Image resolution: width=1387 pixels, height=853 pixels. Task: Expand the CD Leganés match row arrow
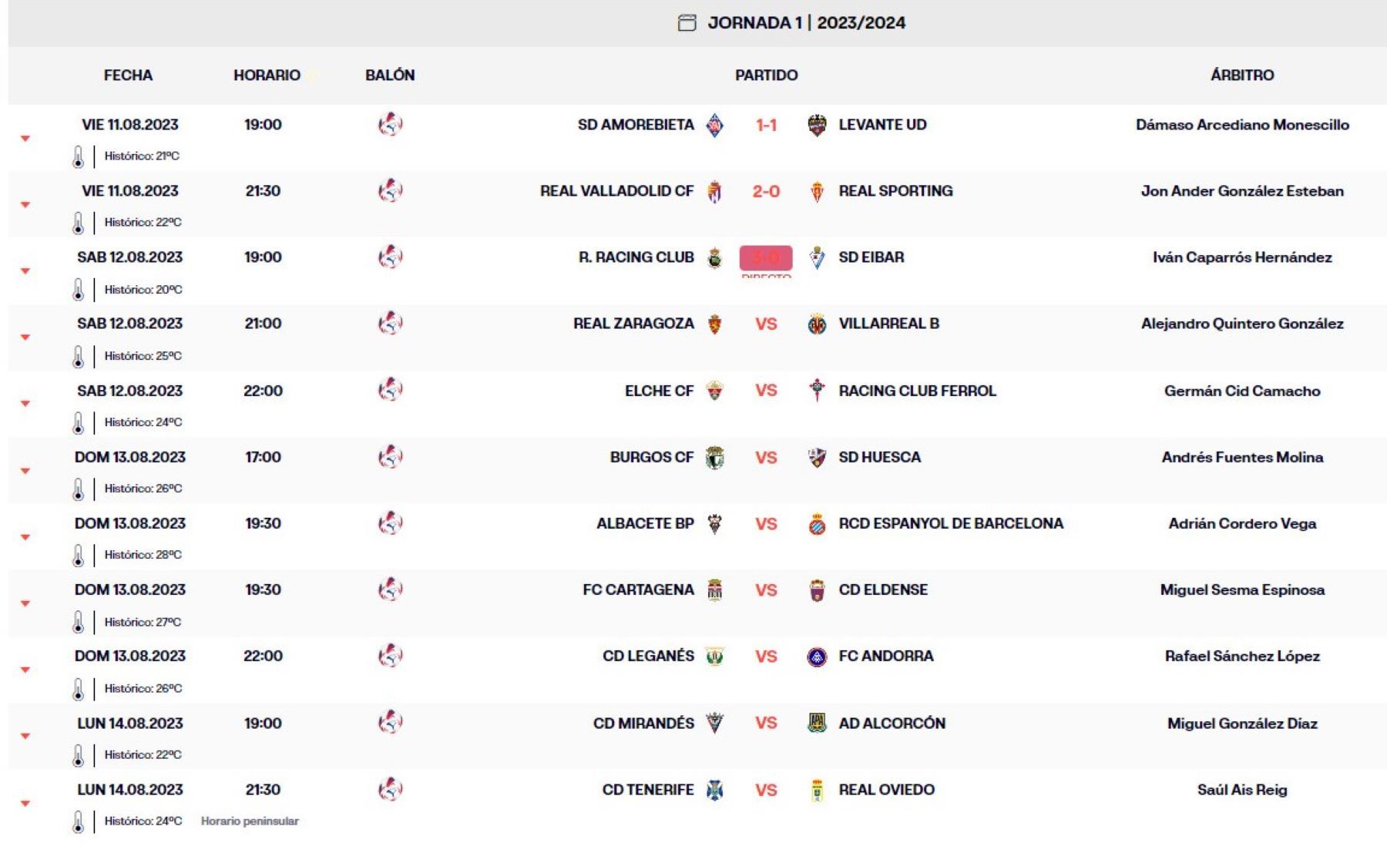25,670
